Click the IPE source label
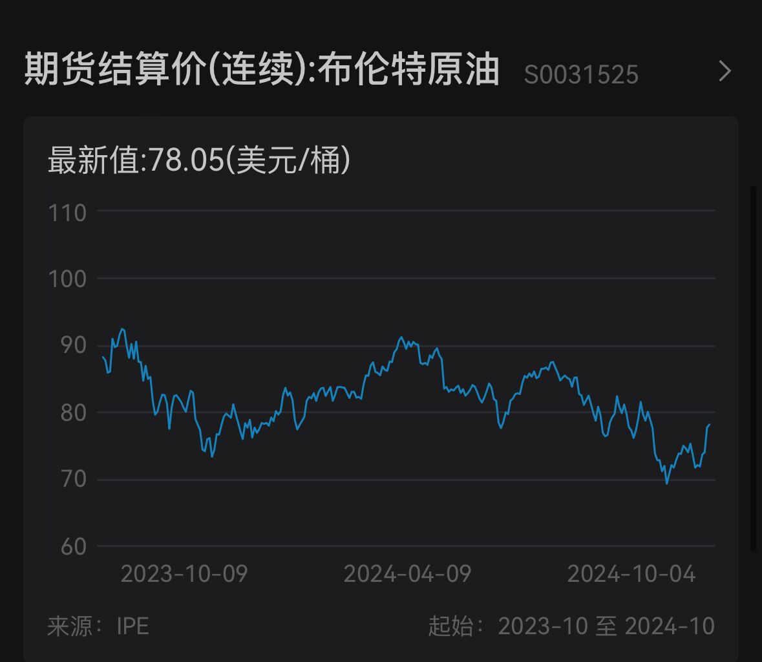Viewport: 762px width, 662px height. 132,626
